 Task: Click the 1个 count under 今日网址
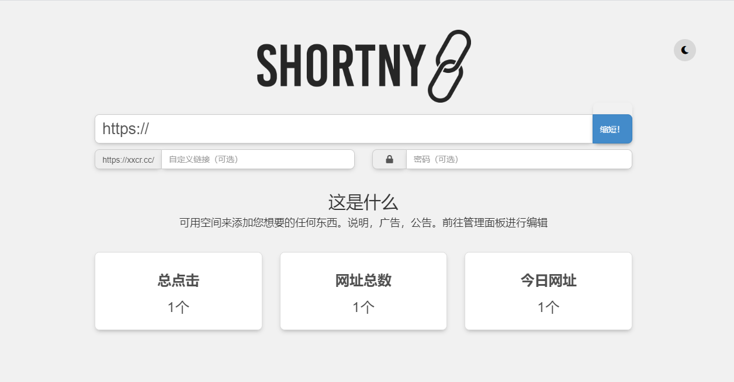click(548, 307)
